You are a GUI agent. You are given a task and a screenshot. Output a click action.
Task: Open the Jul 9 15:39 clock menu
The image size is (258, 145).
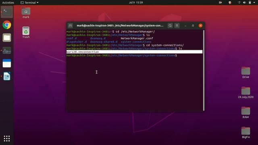click(x=136, y=2)
